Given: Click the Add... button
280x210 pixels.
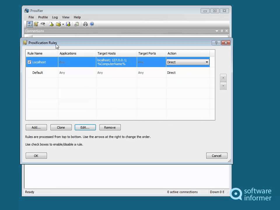Looking at the screenshot, I should coord(36,127).
